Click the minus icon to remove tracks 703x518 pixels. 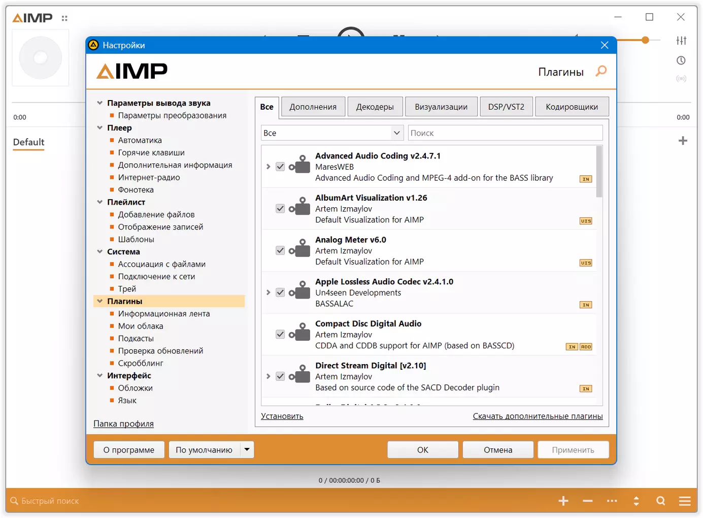588,501
